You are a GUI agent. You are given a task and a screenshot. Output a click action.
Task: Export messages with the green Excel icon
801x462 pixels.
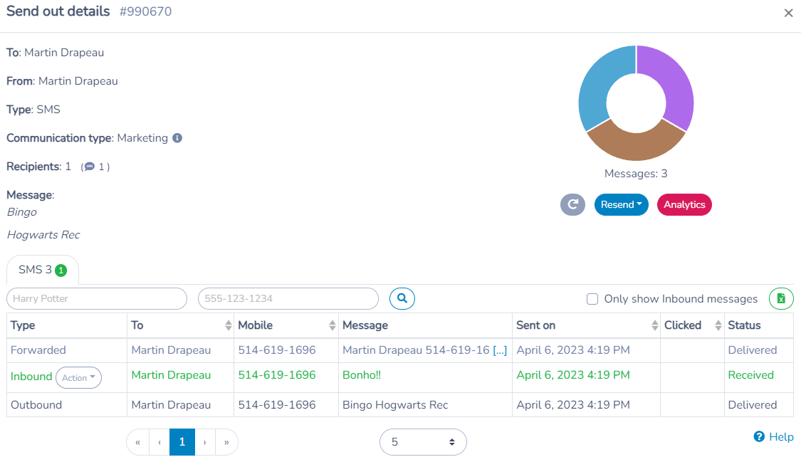781,299
